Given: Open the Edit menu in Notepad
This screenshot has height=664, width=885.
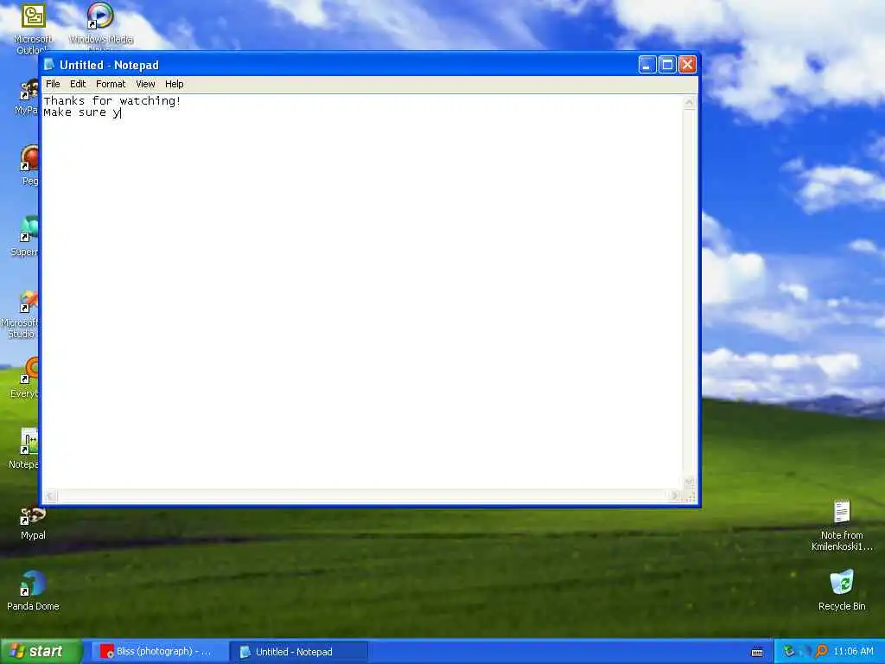Looking at the screenshot, I should tap(77, 84).
